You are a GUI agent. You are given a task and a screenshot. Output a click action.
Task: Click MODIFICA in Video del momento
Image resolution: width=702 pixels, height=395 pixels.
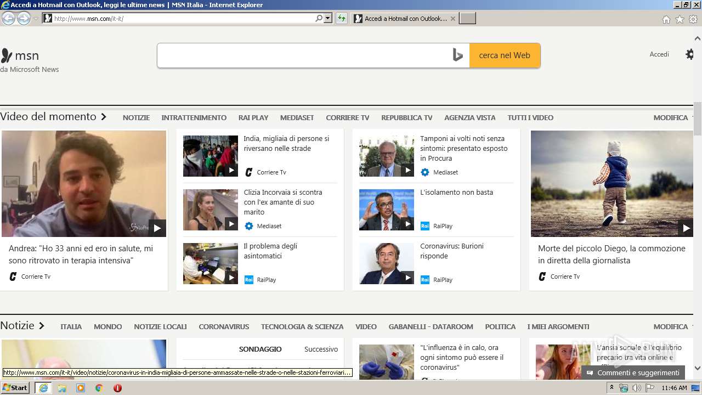point(671,117)
